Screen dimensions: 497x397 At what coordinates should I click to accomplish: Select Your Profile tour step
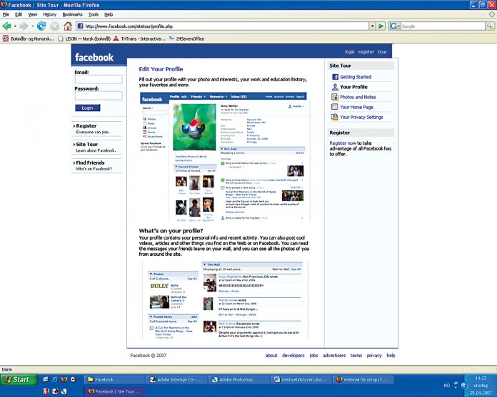click(x=353, y=87)
